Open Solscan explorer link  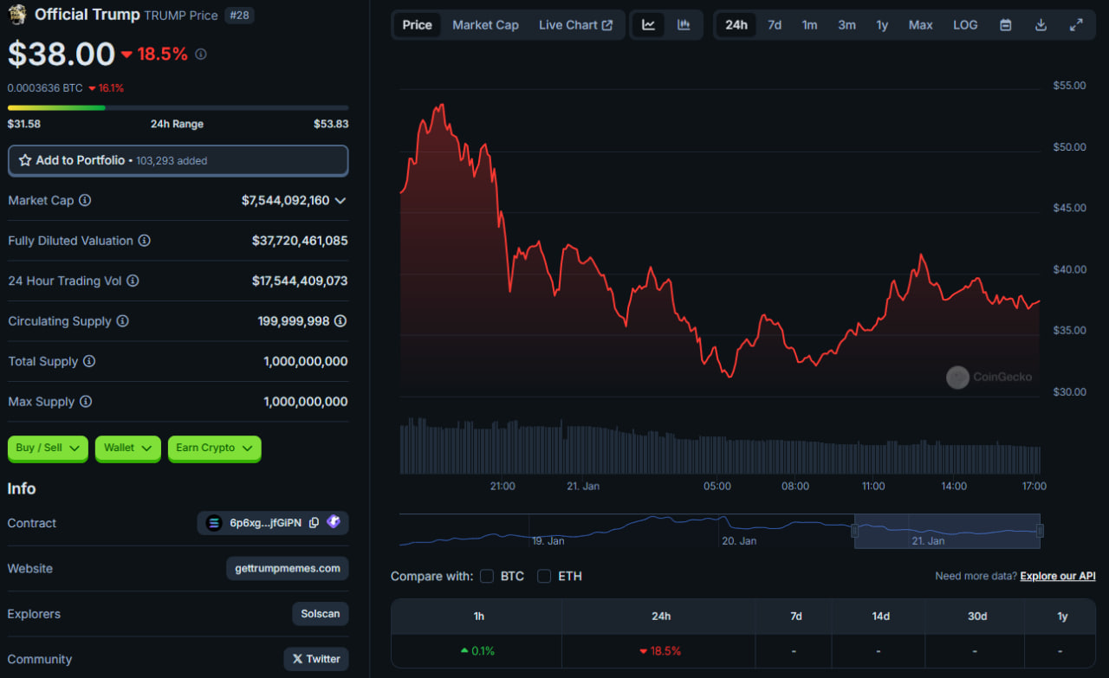(x=321, y=614)
